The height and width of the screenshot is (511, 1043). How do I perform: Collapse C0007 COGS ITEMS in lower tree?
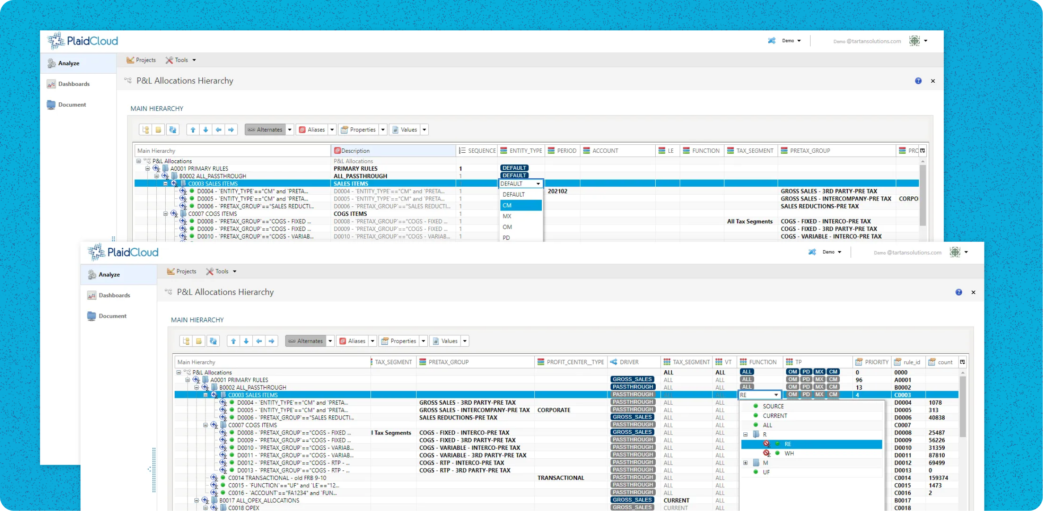(x=205, y=425)
